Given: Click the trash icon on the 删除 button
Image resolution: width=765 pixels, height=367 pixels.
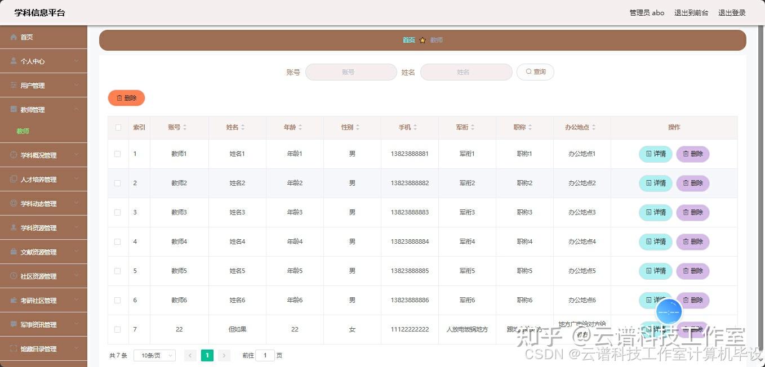Looking at the screenshot, I should point(118,97).
